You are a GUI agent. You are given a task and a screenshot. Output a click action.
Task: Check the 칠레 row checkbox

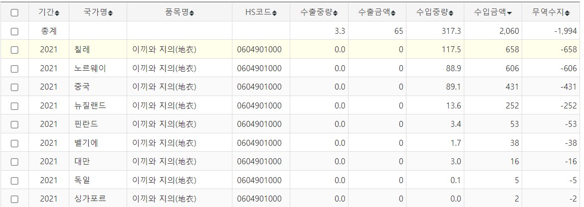pyautogui.click(x=14, y=50)
